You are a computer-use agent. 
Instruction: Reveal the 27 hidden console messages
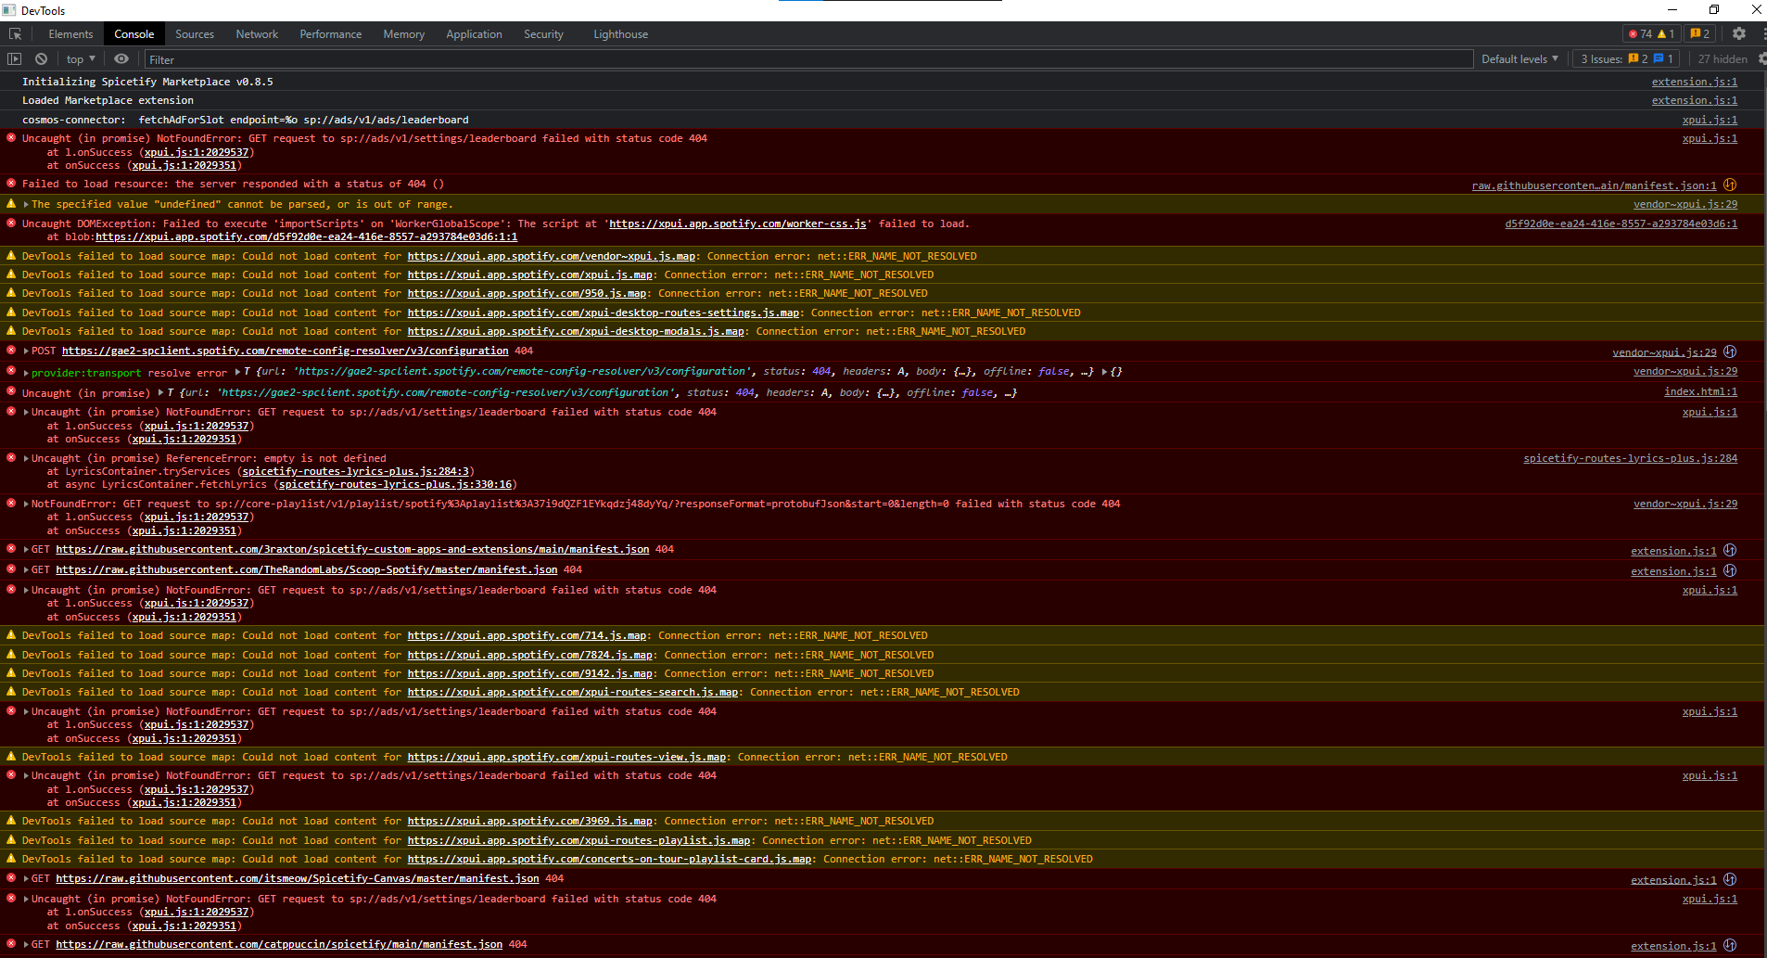pyautogui.click(x=1723, y=58)
